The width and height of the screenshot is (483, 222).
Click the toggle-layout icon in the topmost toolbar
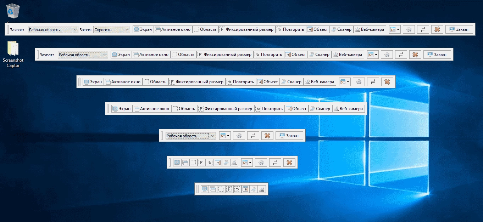[x=423, y=29]
